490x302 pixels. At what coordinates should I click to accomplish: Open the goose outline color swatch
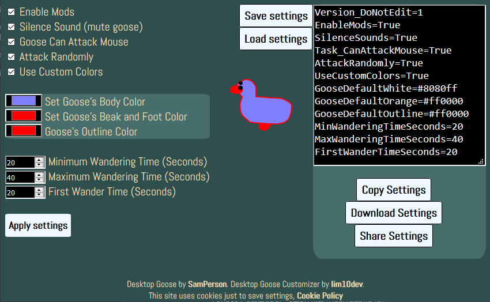(24, 131)
